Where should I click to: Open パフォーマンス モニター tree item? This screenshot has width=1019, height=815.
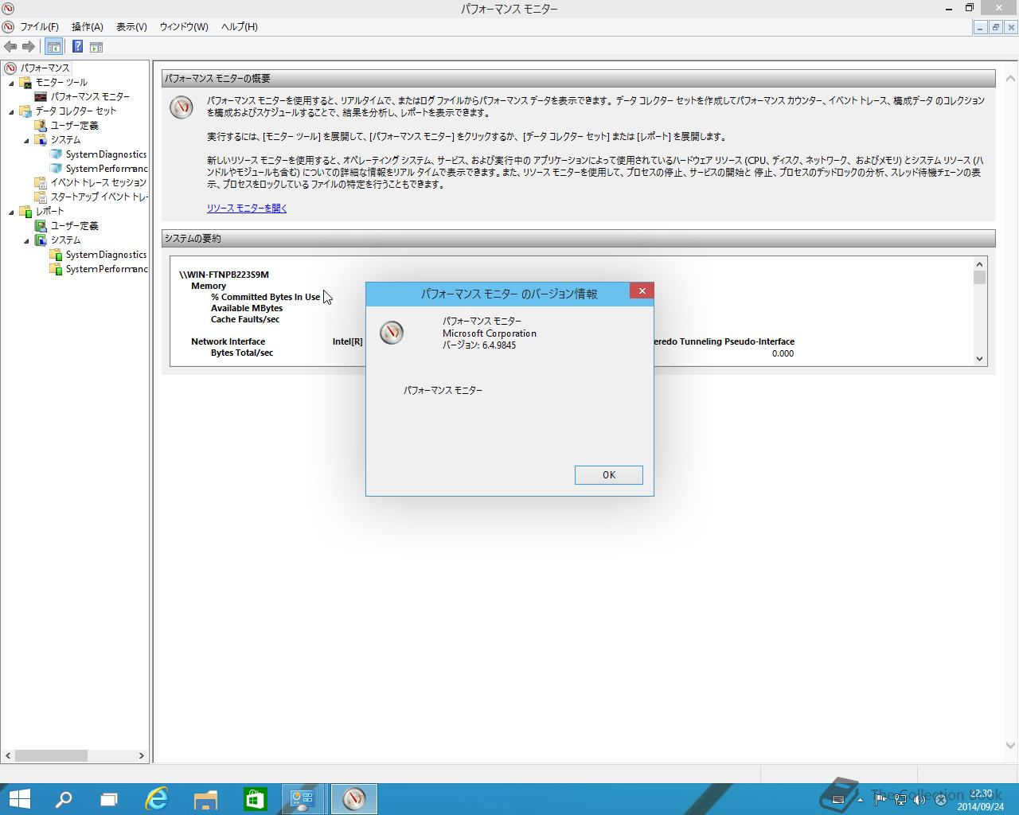tap(90, 96)
